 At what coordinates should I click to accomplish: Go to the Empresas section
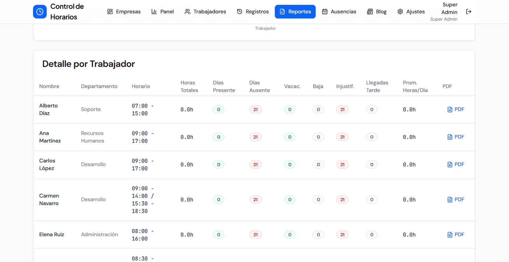tap(124, 12)
